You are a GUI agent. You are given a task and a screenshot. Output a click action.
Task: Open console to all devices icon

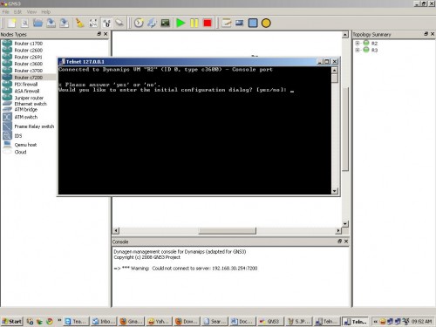166,23
